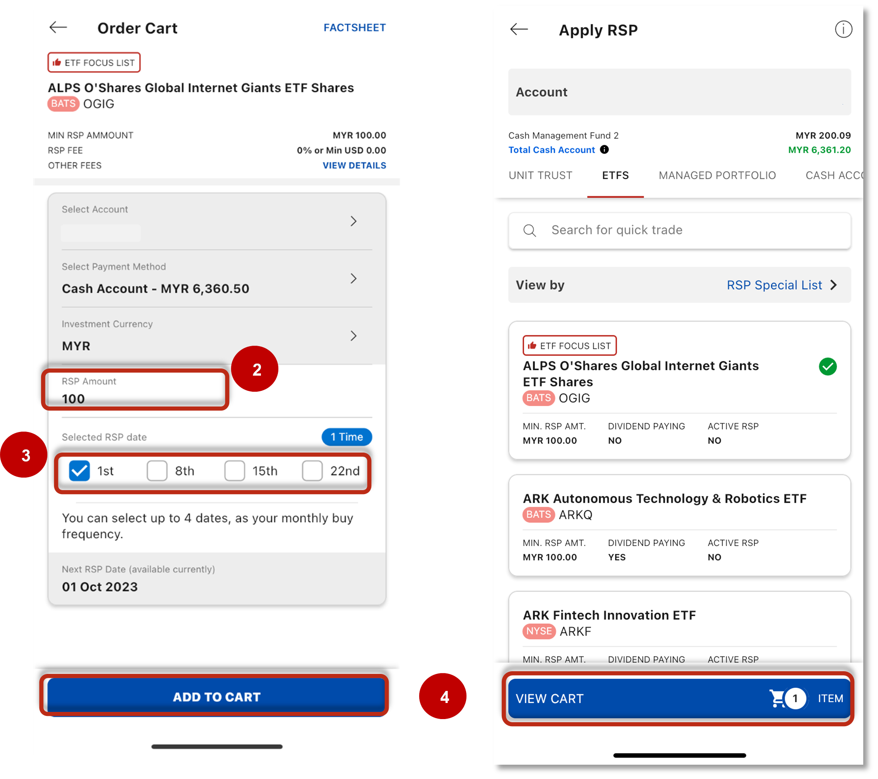Check the 22nd RSP date box
The image size is (878, 779).
coord(312,471)
